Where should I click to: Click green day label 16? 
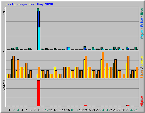click(x=72, y=110)
